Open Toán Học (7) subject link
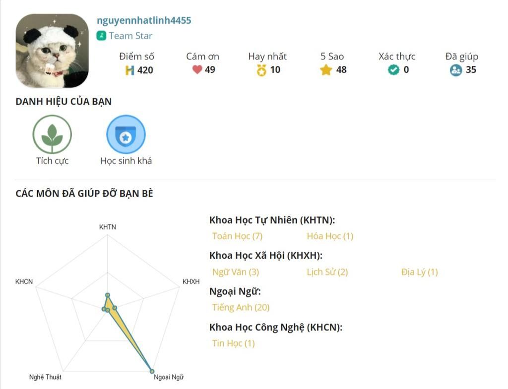 pos(237,236)
